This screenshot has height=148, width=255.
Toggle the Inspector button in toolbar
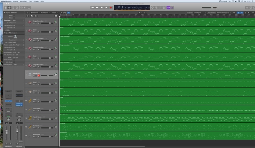9,8
